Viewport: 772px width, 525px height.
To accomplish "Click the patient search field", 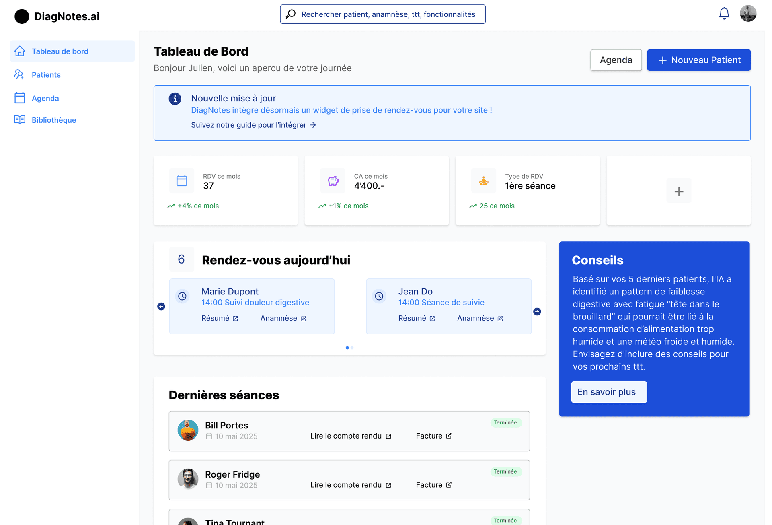I will click(382, 14).
